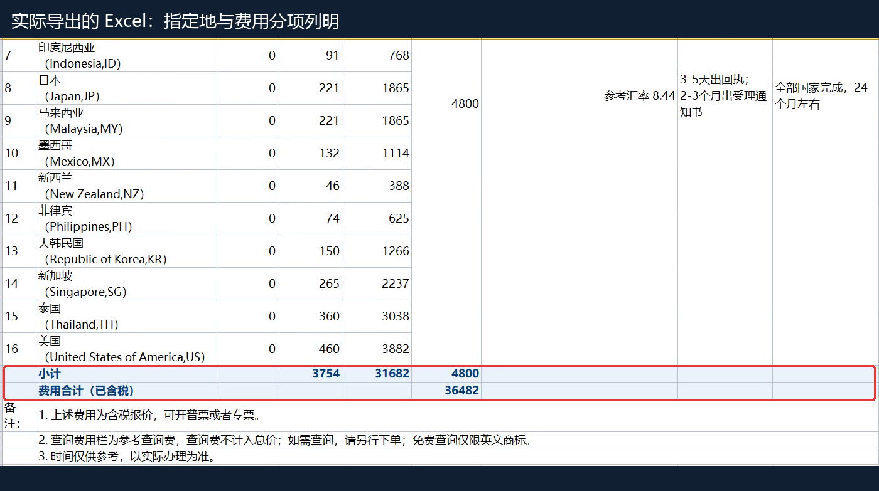Select note 3 时间仅供参考

tap(457, 457)
